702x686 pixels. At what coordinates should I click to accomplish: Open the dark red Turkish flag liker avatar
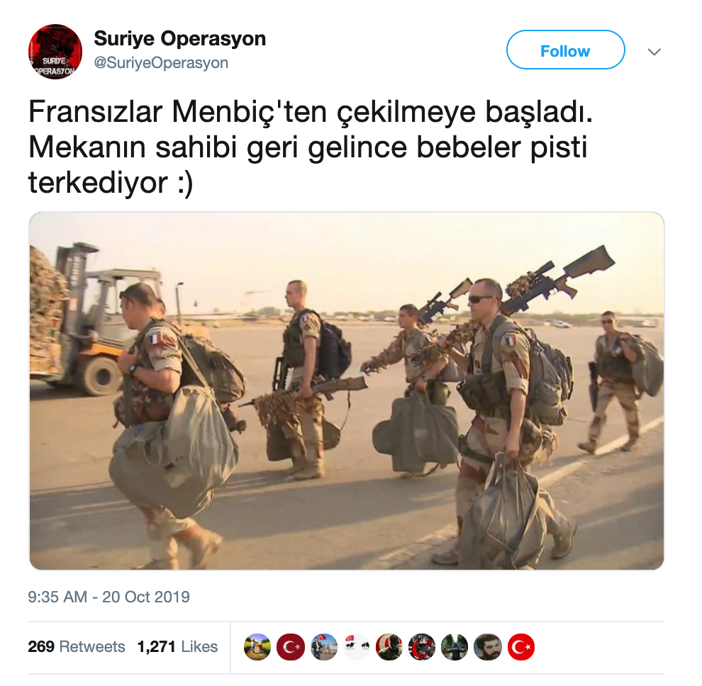tap(291, 647)
